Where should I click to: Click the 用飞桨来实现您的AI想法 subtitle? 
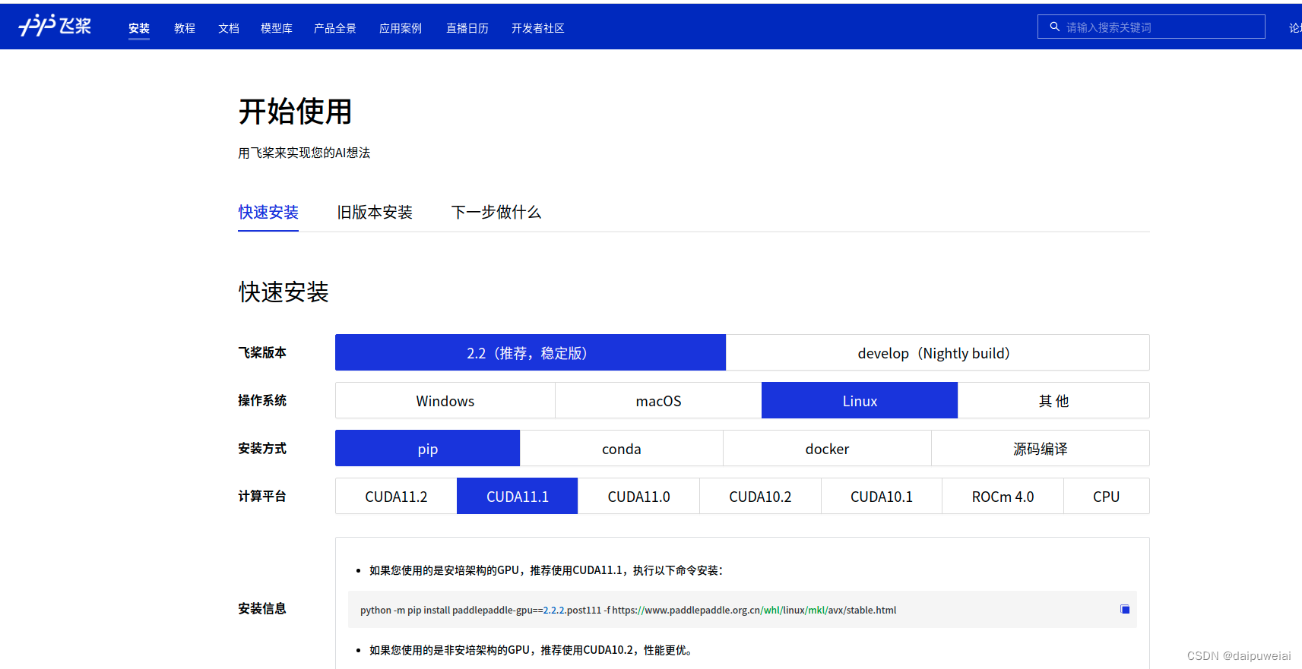304,153
